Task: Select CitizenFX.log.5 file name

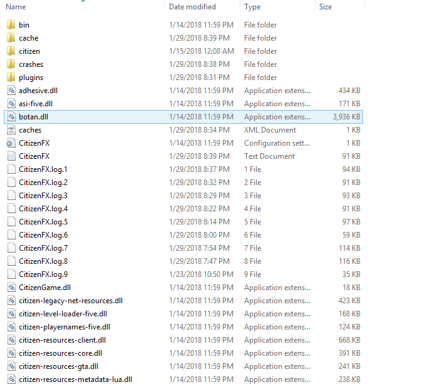Action: [43, 222]
